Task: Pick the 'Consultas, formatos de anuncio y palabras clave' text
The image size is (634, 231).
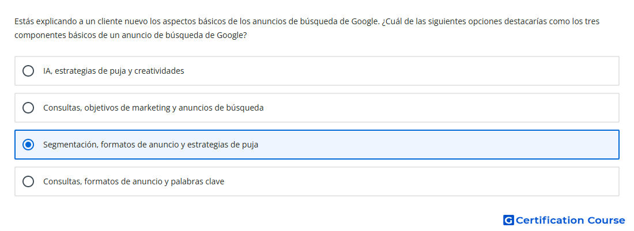Action: (134, 181)
